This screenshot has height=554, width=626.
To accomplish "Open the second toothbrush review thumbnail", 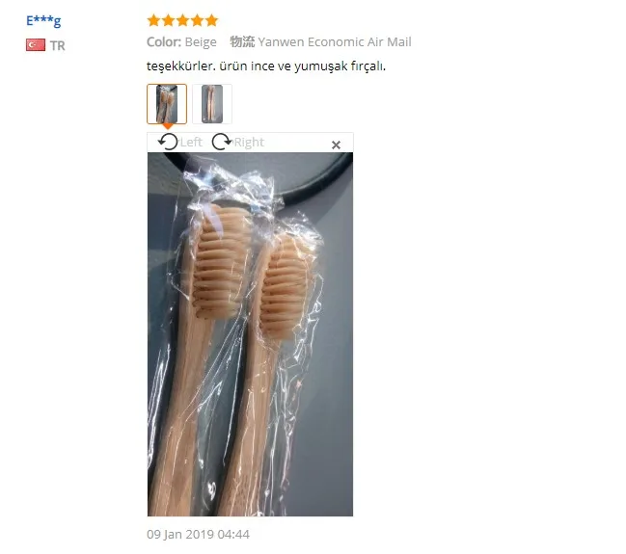I will pos(212,104).
